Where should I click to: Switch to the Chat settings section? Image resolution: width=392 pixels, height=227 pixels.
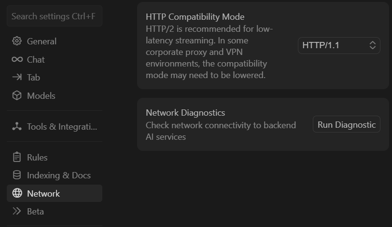pyautogui.click(x=36, y=60)
